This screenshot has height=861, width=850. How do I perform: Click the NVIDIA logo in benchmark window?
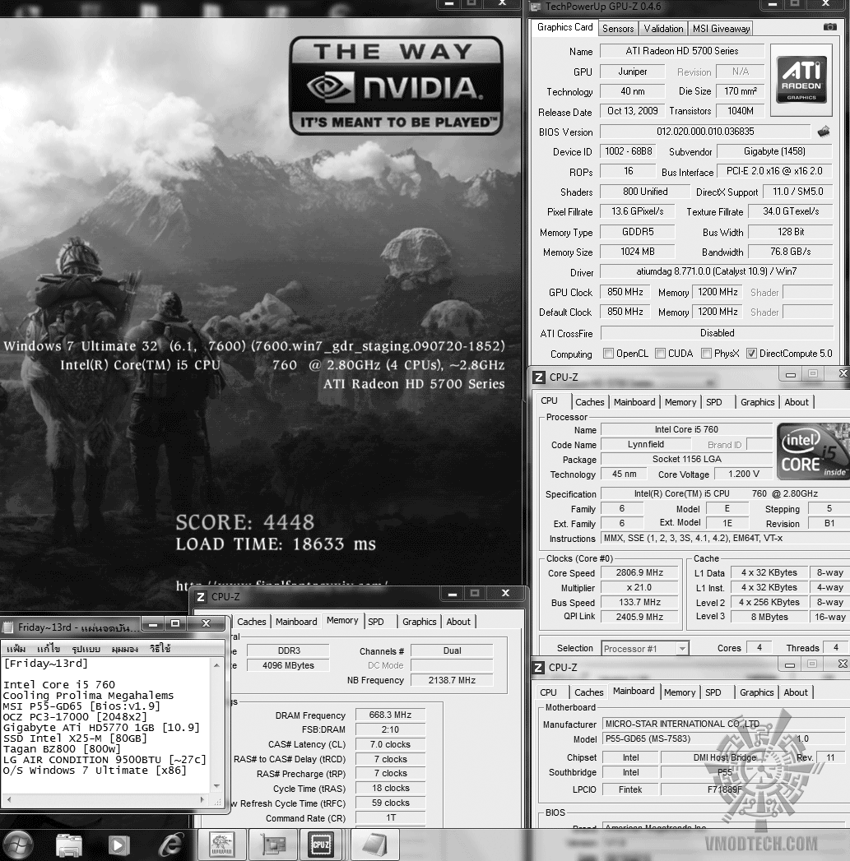[x=396, y=86]
